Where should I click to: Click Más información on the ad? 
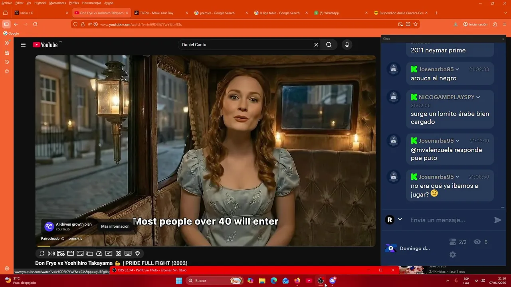click(115, 226)
